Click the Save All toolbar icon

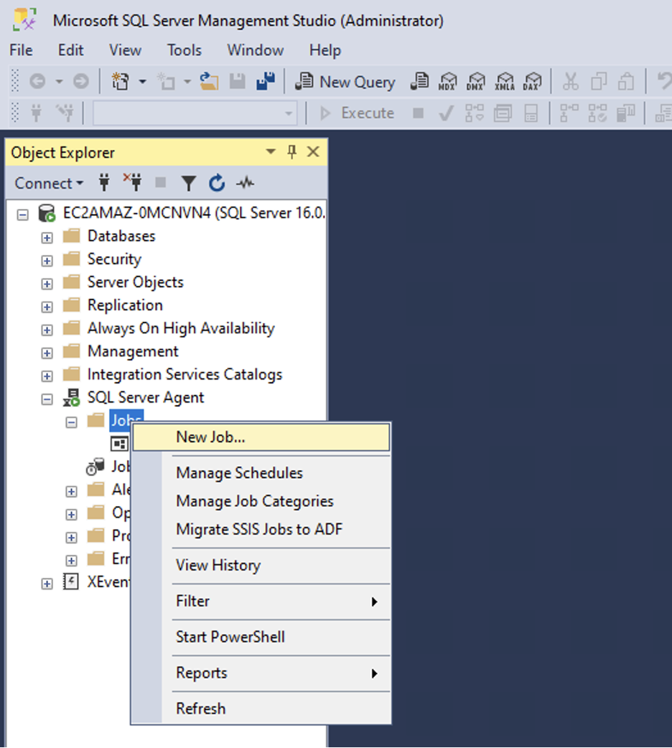click(x=266, y=82)
